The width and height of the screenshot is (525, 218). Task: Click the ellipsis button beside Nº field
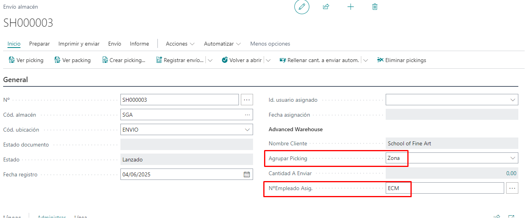pyautogui.click(x=247, y=100)
